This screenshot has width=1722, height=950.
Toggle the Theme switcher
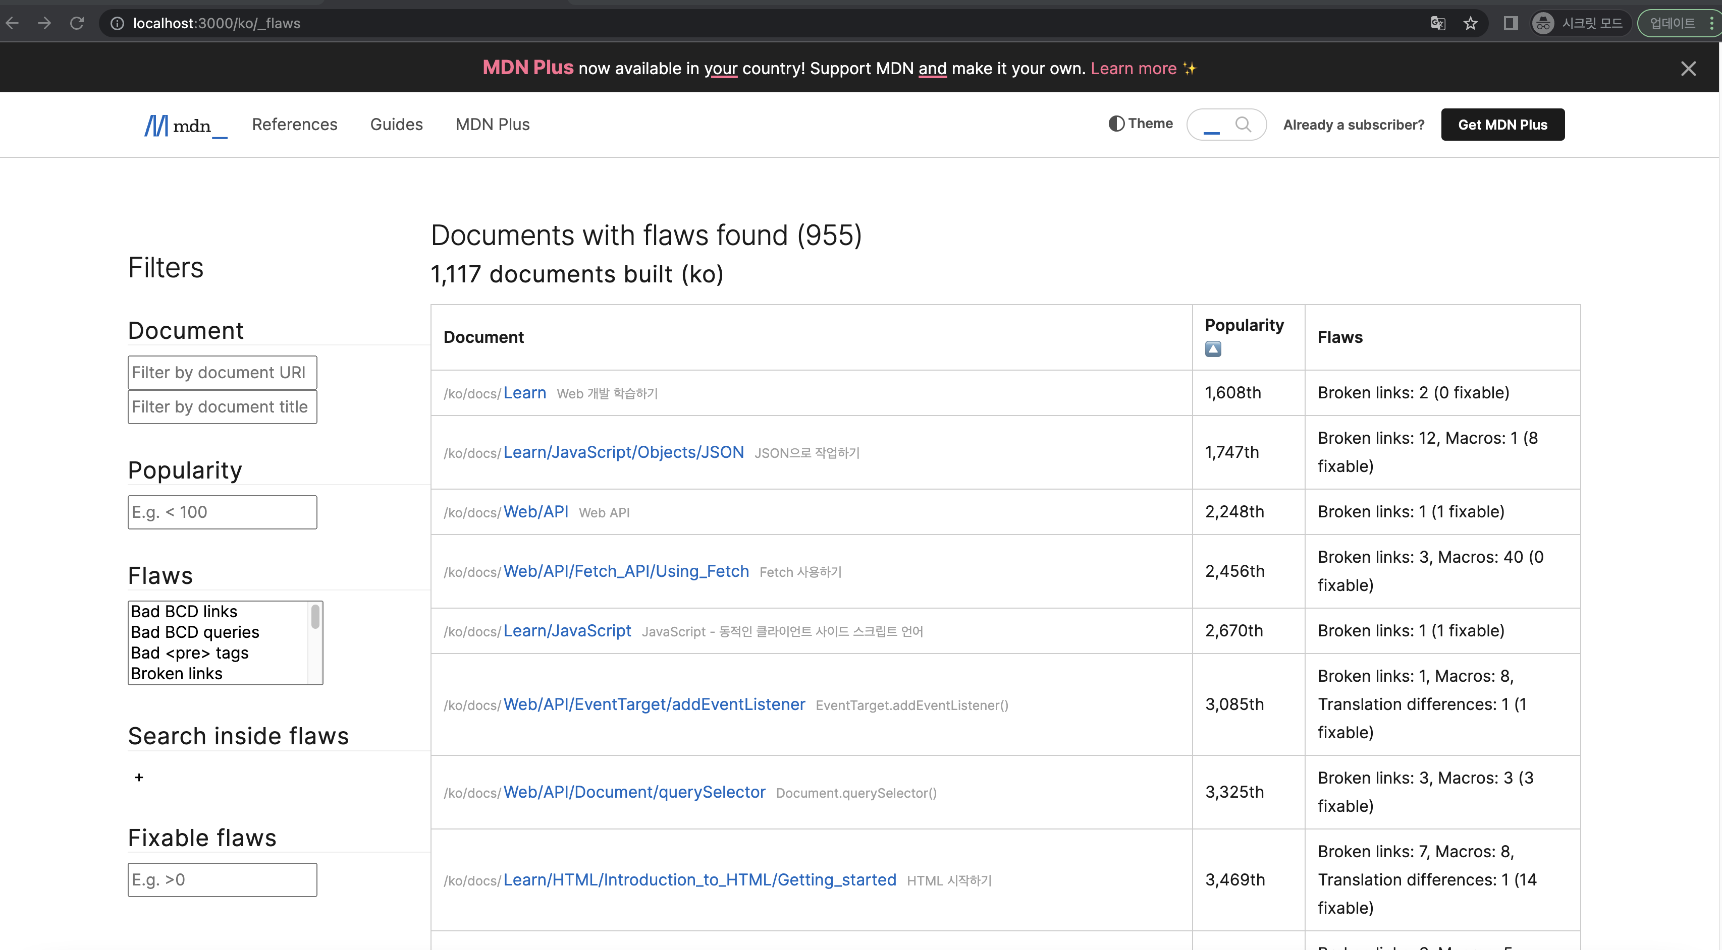1141,124
